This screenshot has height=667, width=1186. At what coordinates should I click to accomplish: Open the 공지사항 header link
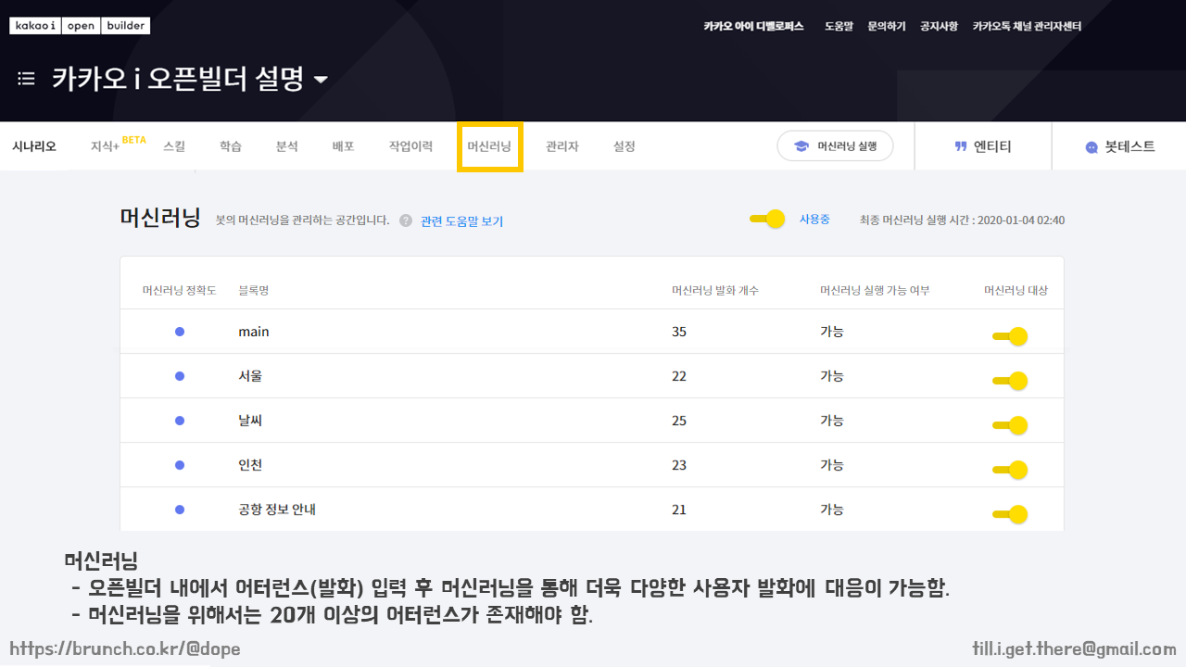939,26
